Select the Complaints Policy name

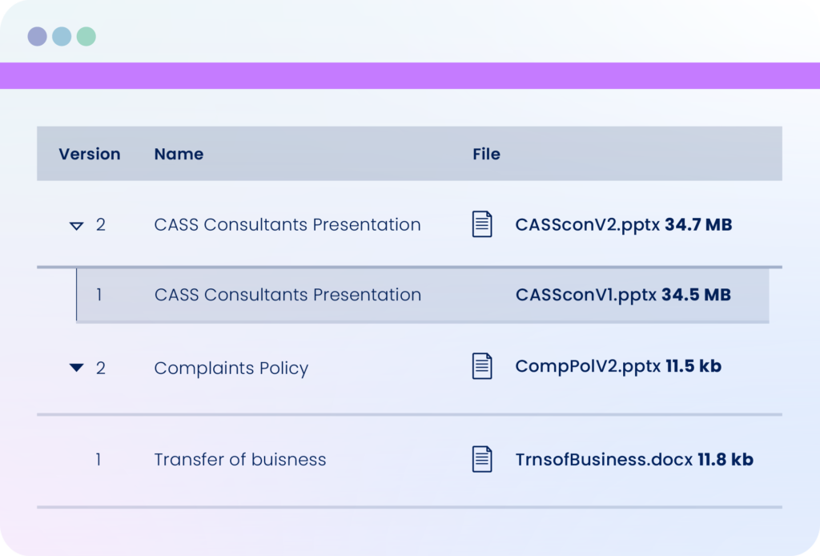pos(231,369)
